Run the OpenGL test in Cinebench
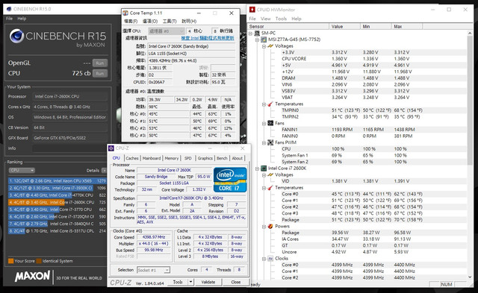Image resolution: width=478 pixels, height=293 pixels. click(x=99, y=63)
